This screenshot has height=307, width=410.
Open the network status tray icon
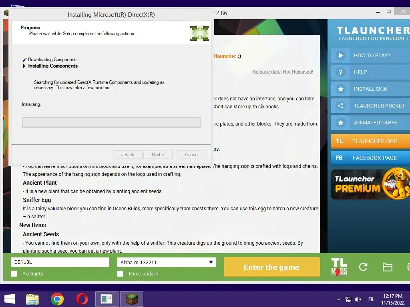348,299
